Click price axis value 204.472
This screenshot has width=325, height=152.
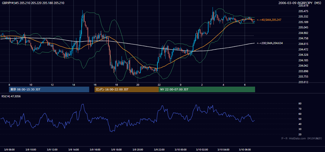point(303,49)
